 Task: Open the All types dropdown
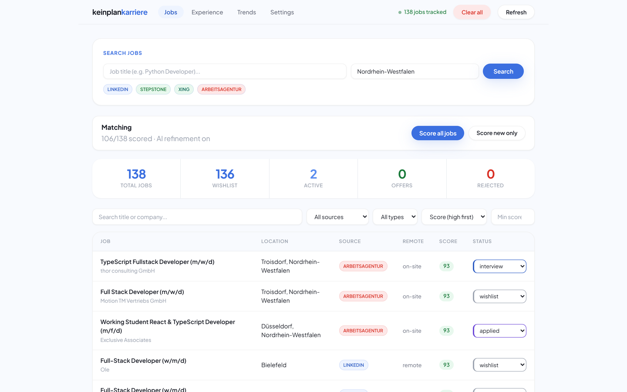click(x=395, y=217)
